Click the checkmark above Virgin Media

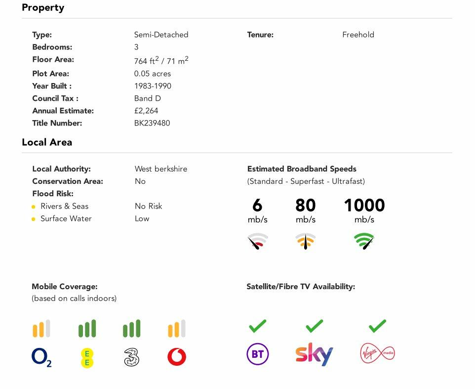point(378,326)
